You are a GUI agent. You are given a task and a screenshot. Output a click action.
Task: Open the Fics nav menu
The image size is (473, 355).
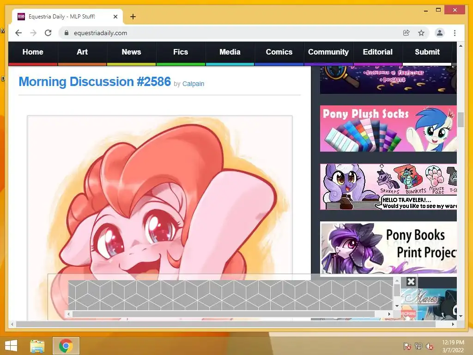pos(181,52)
